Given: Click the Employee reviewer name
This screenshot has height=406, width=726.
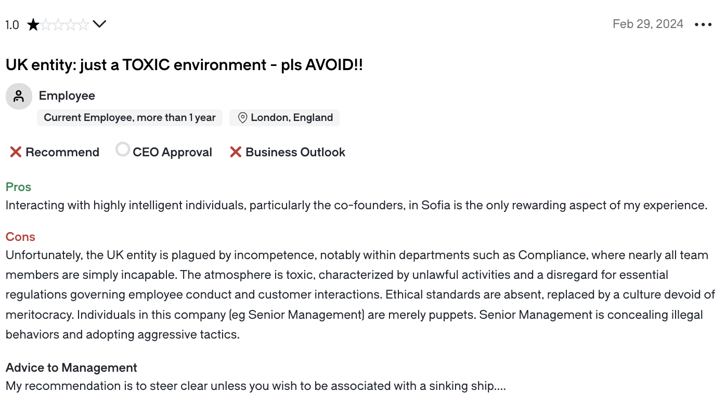Looking at the screenshot, I should (67, 96).
